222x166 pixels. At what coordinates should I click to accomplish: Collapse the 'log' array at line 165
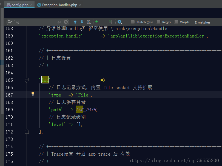(27, 80)
